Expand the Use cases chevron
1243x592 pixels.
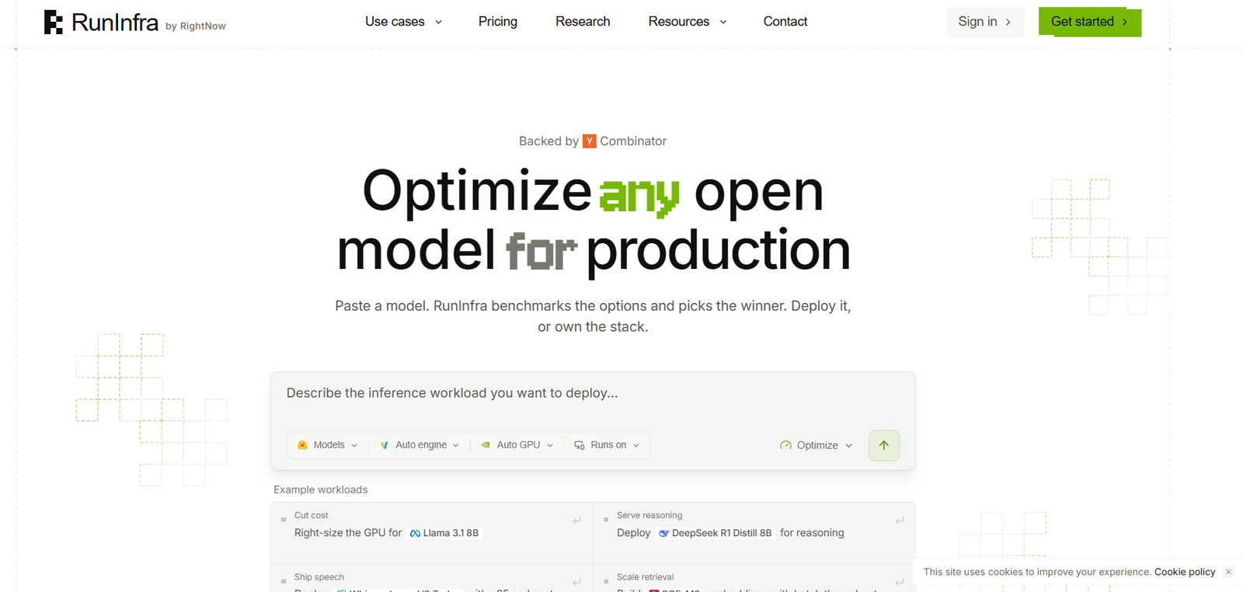pyautogui.click(x=438, y=22)
